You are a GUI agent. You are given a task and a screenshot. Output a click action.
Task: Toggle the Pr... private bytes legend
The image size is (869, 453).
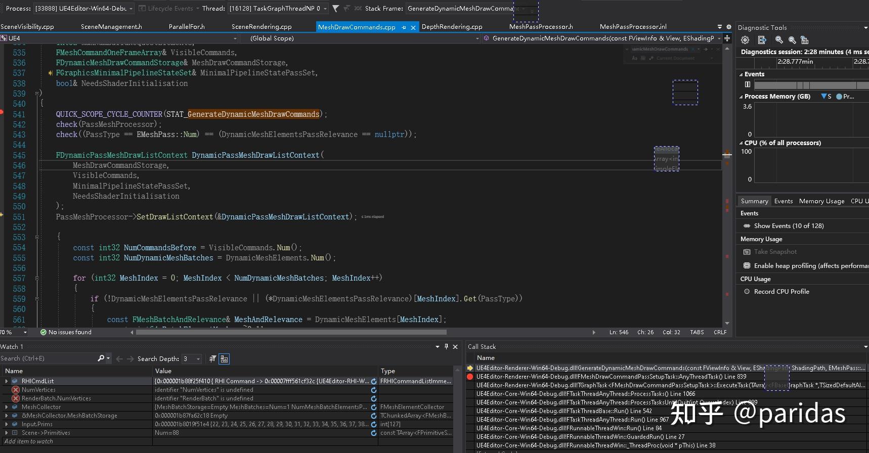coord(845,96)
